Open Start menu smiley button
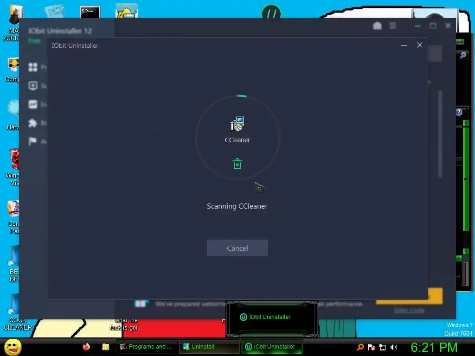 (13, 347)
